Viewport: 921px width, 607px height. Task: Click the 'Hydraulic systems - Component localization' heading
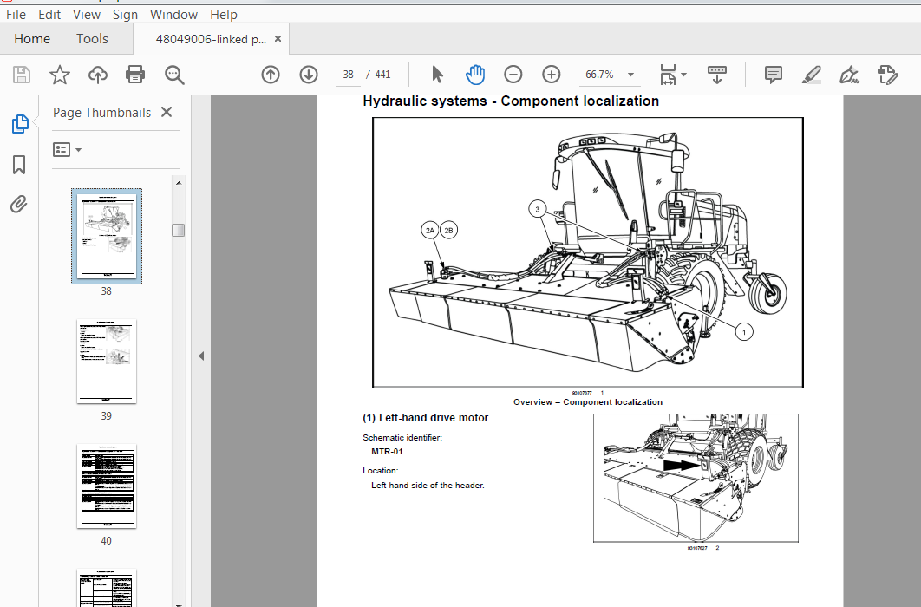pyautogui.click(x=511, y=101)
